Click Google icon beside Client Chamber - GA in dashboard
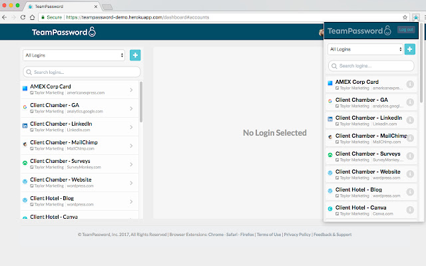The image size is (426, 266). tap(25, 107)
